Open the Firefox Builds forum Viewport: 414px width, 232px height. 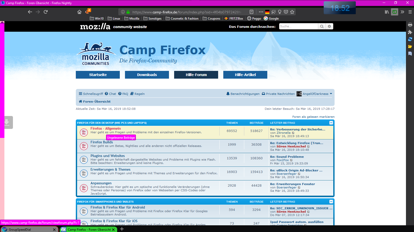[102, 142]
